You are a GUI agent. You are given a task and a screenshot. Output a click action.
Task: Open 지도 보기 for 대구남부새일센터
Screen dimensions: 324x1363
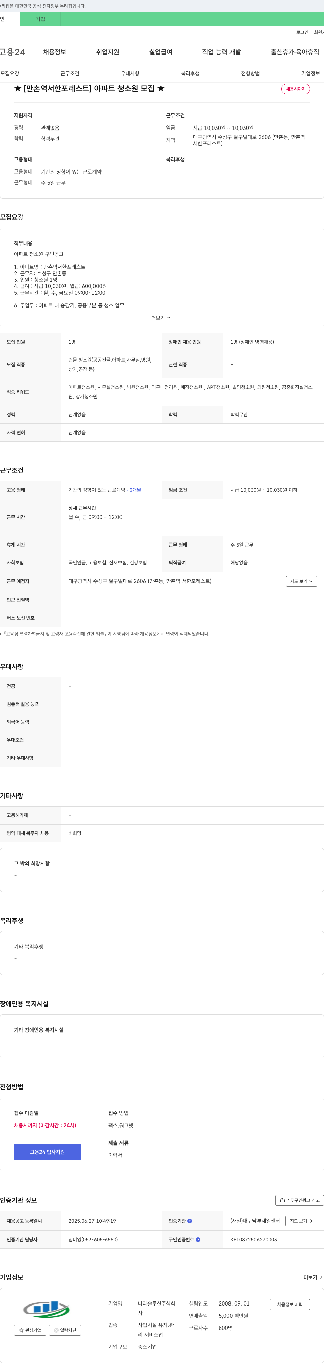tap(301, 1221)
